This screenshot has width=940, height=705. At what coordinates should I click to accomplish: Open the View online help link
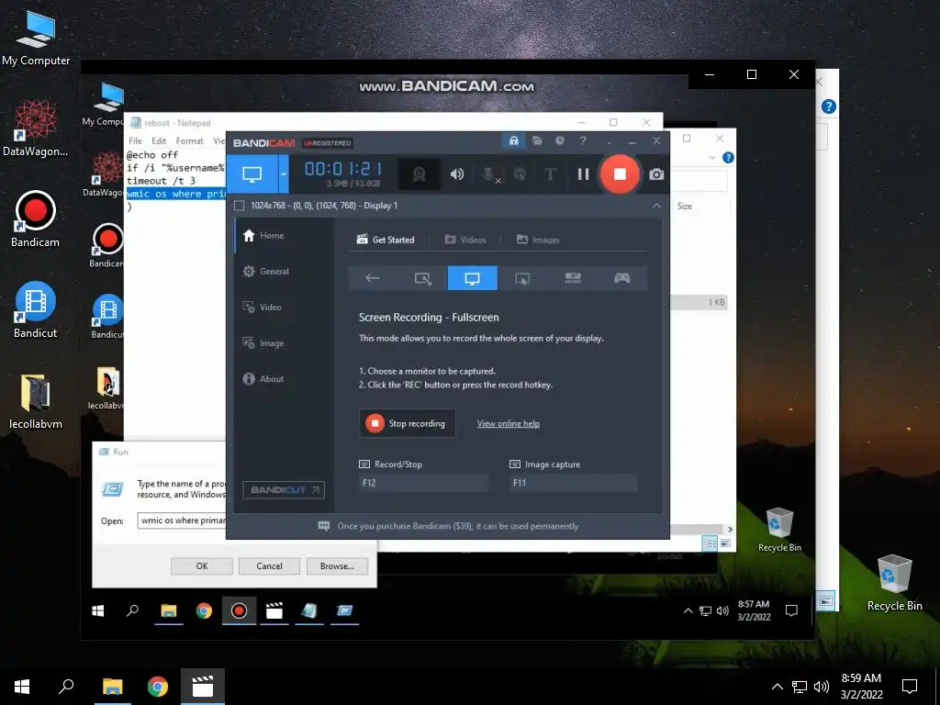(x=509, y=424)
